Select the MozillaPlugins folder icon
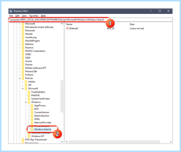Image resolution: width=181 pixels, height=152 pixels. 23,41
